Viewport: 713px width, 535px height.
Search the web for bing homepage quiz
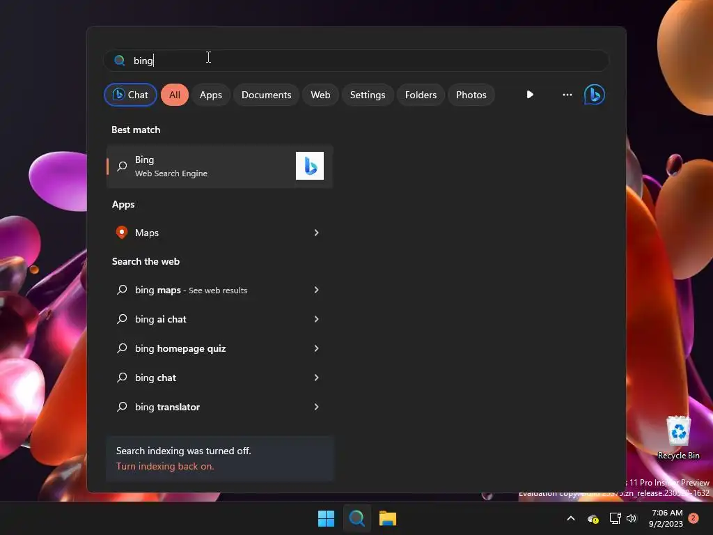point(219,348)
